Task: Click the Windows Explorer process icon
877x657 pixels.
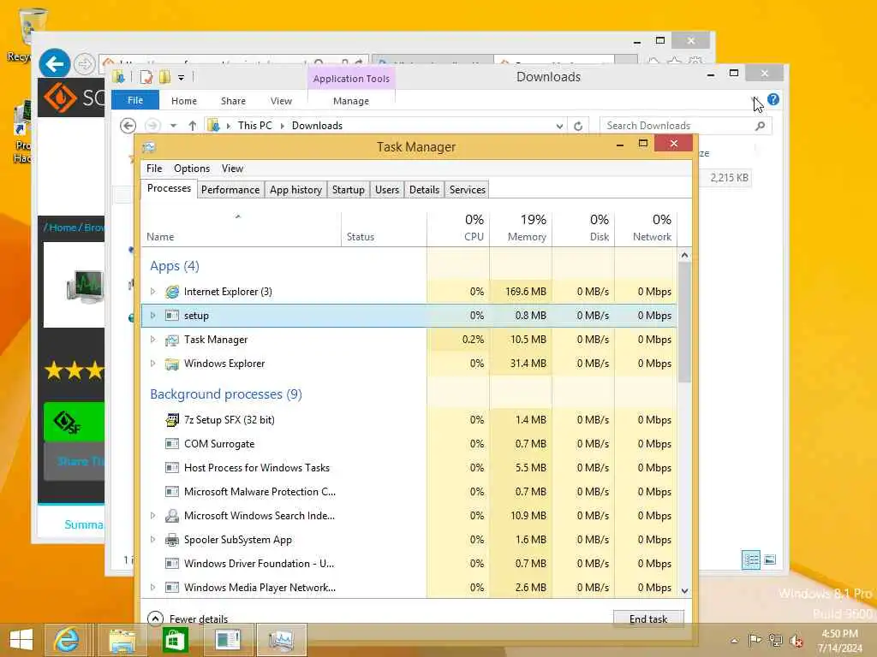Action: click(x=172, y=364)
